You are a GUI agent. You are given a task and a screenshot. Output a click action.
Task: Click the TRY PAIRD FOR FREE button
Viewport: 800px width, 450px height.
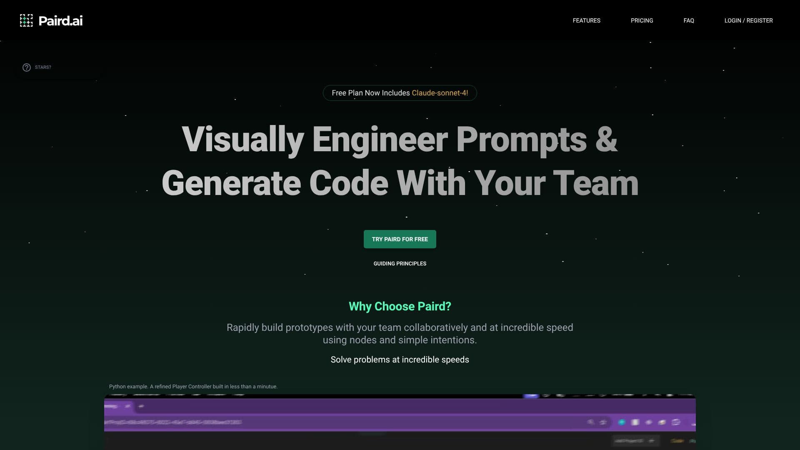[400, 239]
